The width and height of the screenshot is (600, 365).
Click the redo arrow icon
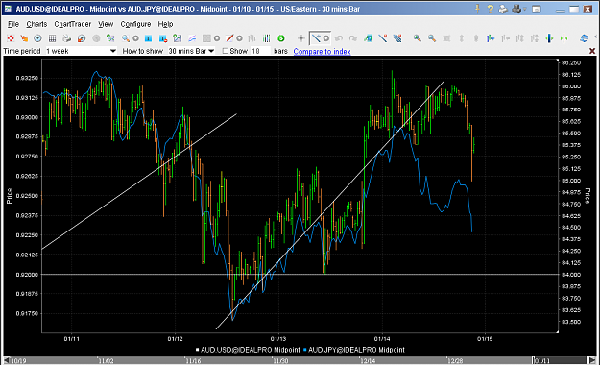click(x=353, y=38)
